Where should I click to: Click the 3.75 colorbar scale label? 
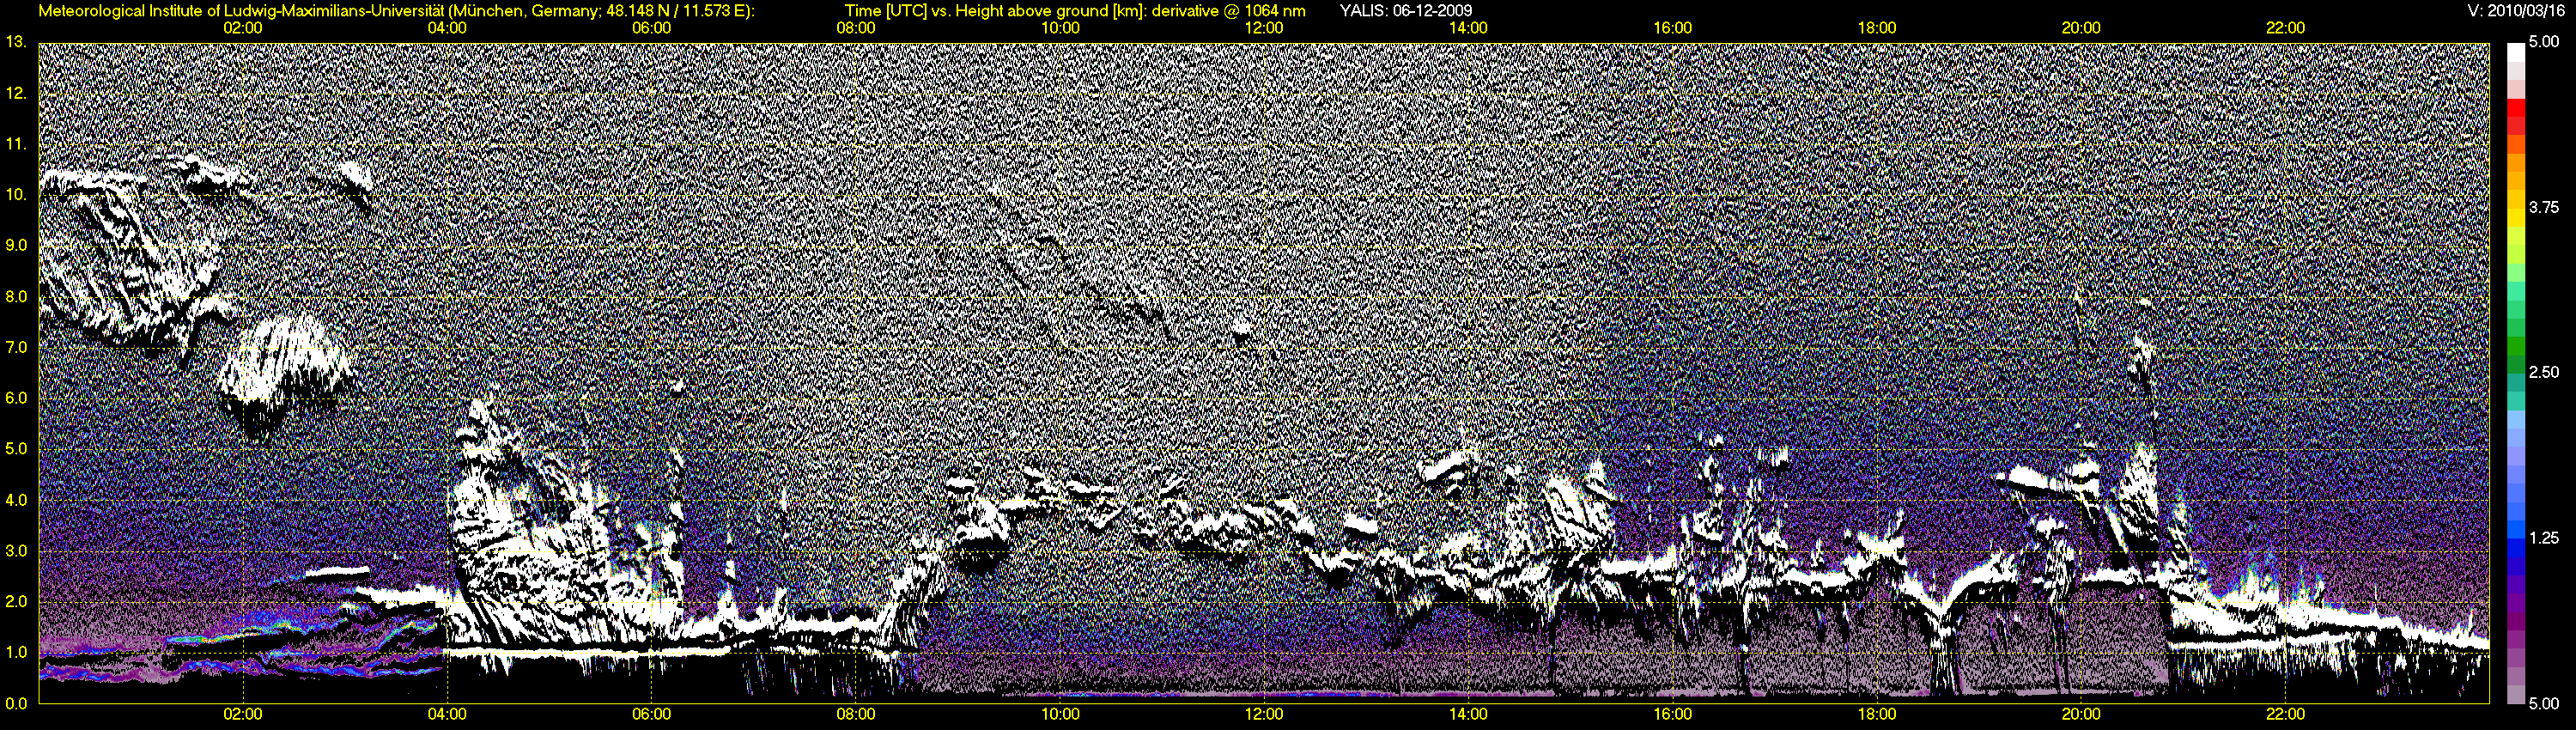[2544, 208]
